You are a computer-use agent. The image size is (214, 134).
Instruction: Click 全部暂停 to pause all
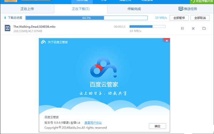tap(179, 18)
